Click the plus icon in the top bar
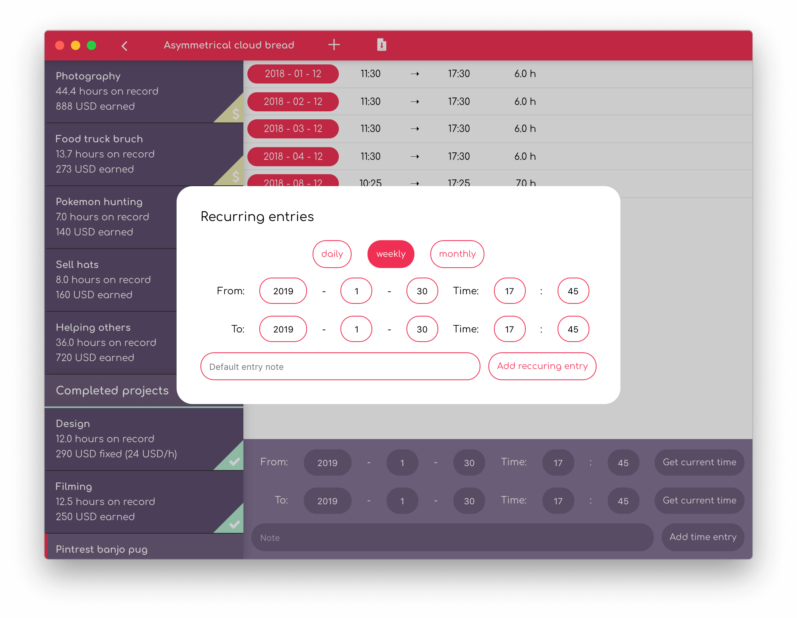Screen dimensions: 797x618 (x=334, y=45)
